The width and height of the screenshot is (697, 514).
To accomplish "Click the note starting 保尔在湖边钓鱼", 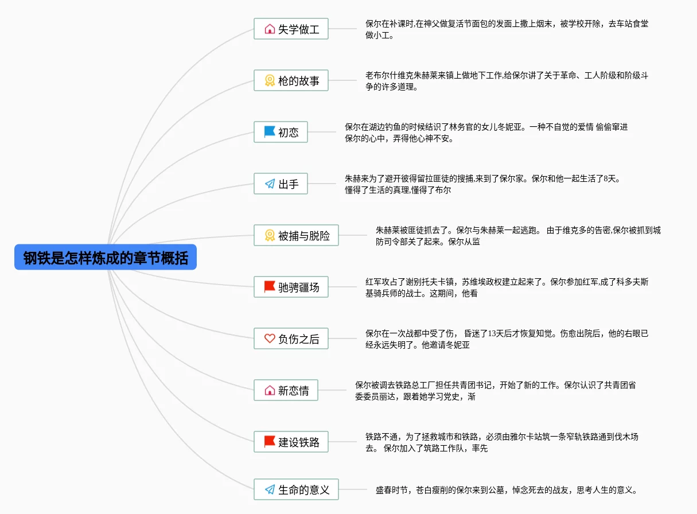I will [486, 133].
